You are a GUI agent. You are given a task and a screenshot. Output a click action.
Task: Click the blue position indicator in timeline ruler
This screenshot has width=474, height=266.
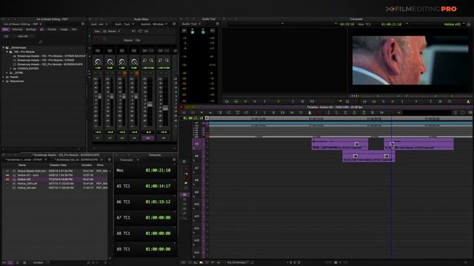pos(392,119)
